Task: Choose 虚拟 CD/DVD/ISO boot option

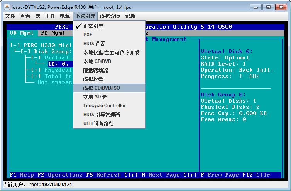Action: 109,88
